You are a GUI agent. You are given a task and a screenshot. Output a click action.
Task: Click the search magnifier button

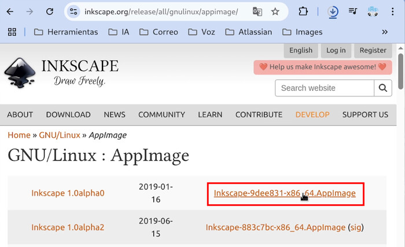coord(383,88)
